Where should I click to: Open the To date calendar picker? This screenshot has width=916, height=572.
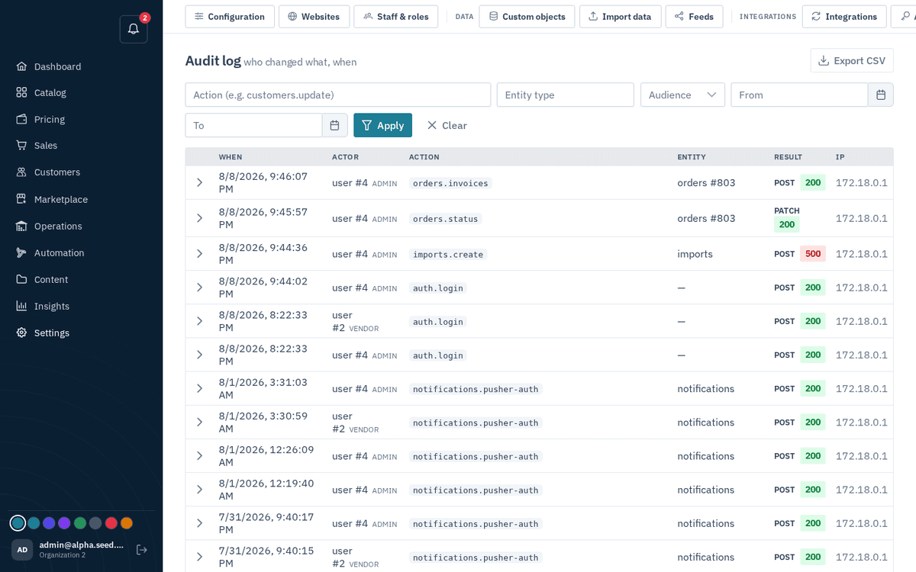pos(335,125)
